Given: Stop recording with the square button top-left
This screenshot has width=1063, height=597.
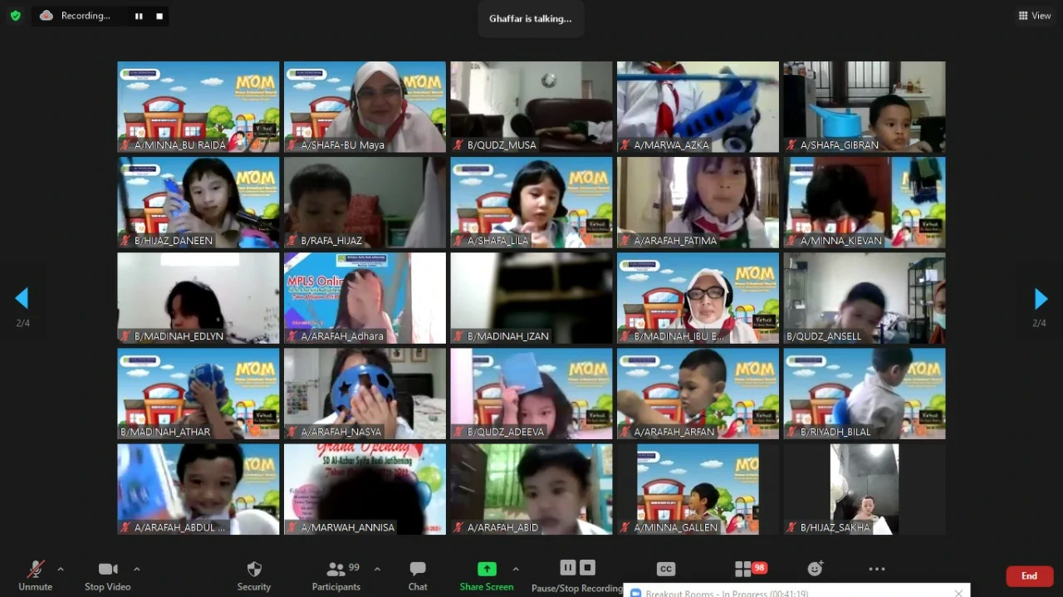Looking at the screenshot, I should 159,15.
